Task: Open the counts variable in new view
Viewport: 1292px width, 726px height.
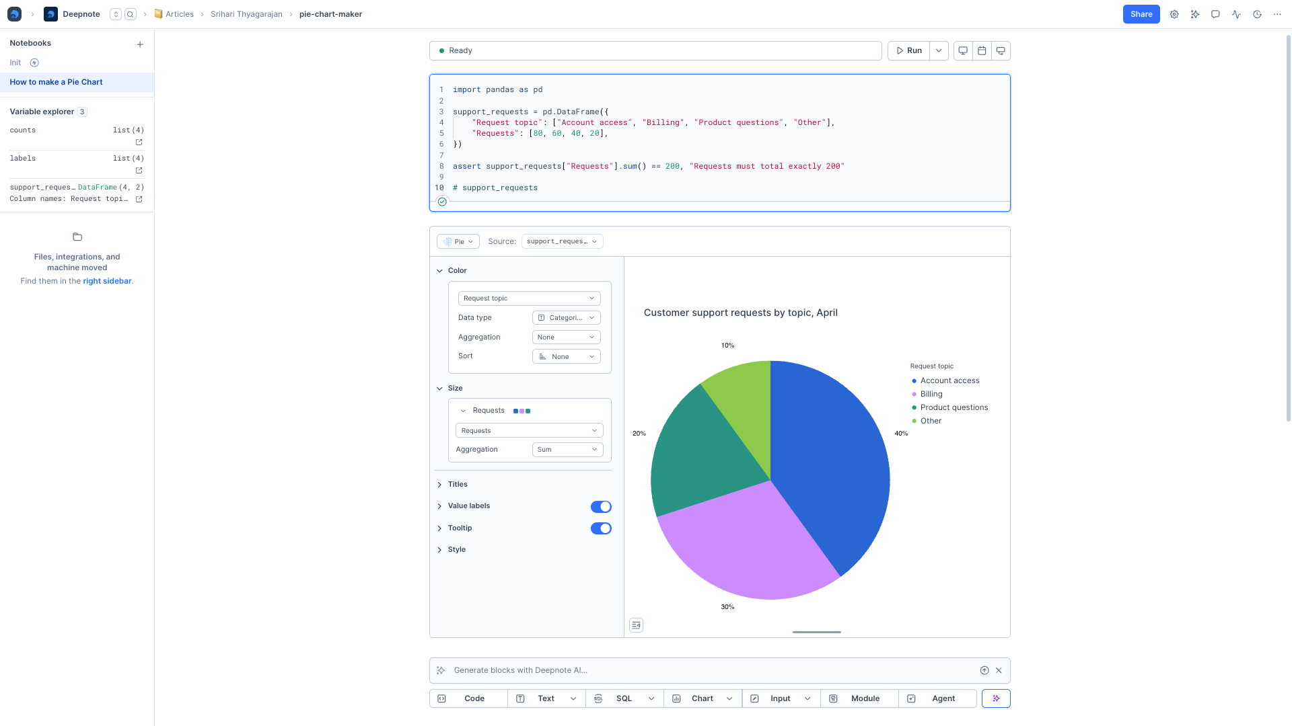Action: (x=139, y=143)
